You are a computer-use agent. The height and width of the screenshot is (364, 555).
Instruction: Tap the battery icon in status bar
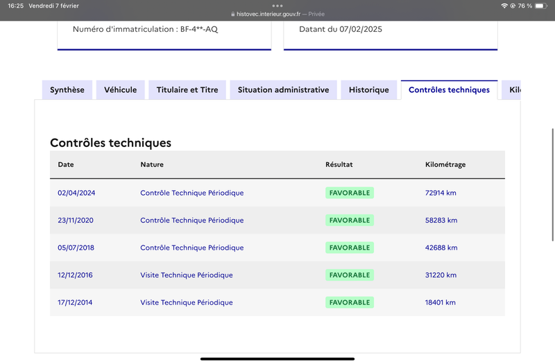(541, 6)
